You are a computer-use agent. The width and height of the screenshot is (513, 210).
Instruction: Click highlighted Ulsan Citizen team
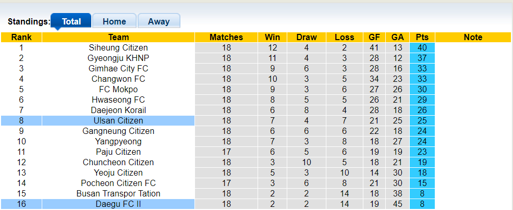point(118,120)
